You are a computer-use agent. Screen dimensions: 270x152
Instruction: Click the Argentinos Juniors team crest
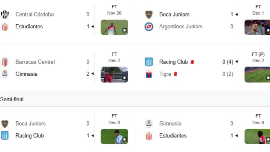pyautogui.click(x=149, y=26)
